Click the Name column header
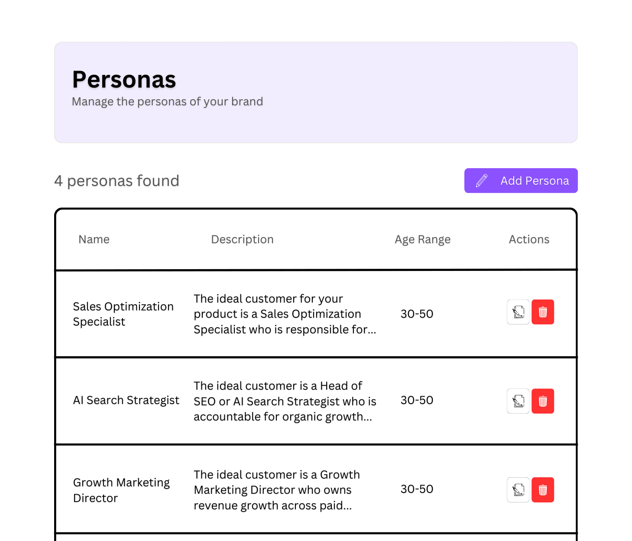 pyautogui.click(x=94, y=239)
